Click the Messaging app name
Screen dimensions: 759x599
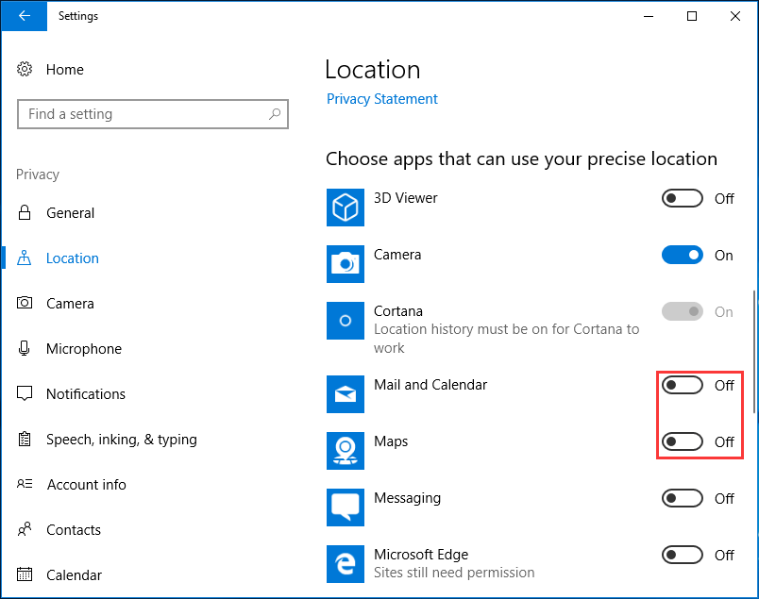tap(407, 498)
